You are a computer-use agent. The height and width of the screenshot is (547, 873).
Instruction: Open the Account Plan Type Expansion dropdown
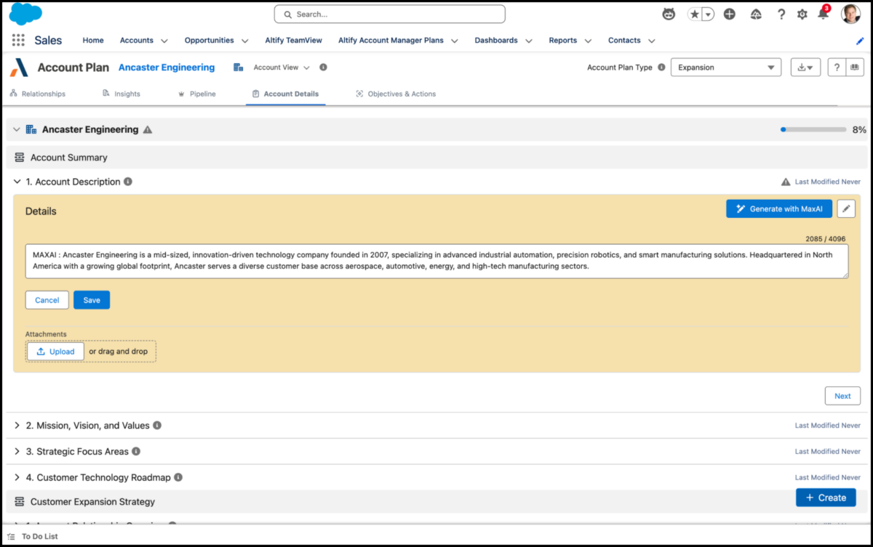click(726, 68)
